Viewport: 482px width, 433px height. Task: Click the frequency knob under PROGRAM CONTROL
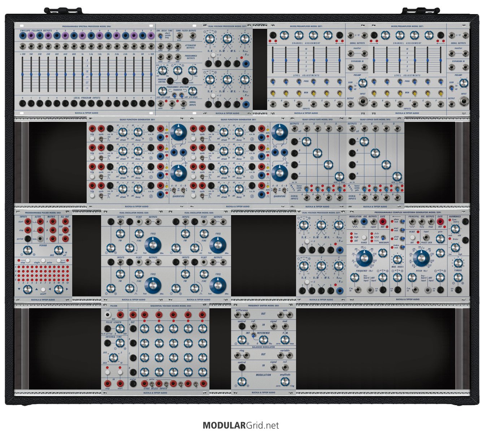pyautogui.click(x=178, y=70)
